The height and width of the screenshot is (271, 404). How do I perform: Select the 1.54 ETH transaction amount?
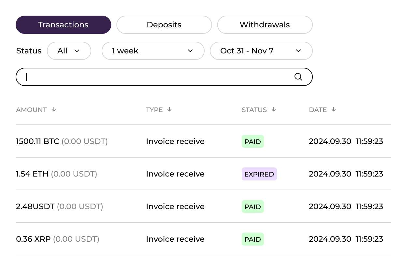coord(32,174)
